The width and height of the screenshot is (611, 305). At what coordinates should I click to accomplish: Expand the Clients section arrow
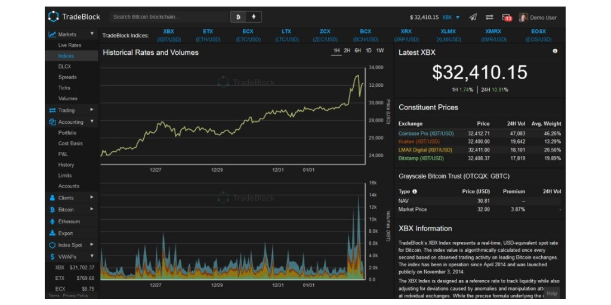(92, 197)
